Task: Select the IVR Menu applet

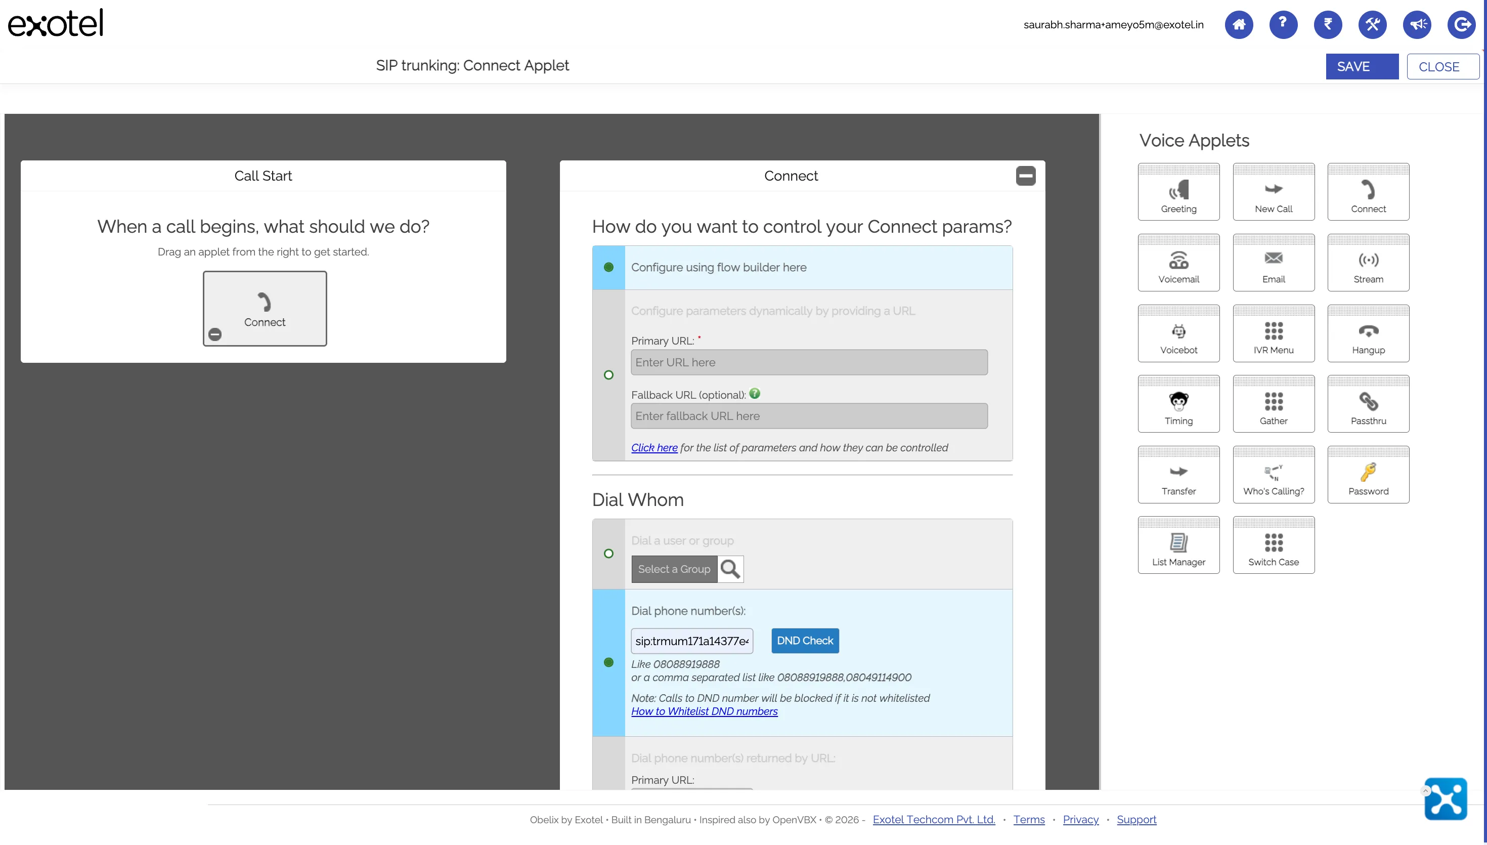Action: tap(1274, 333)
